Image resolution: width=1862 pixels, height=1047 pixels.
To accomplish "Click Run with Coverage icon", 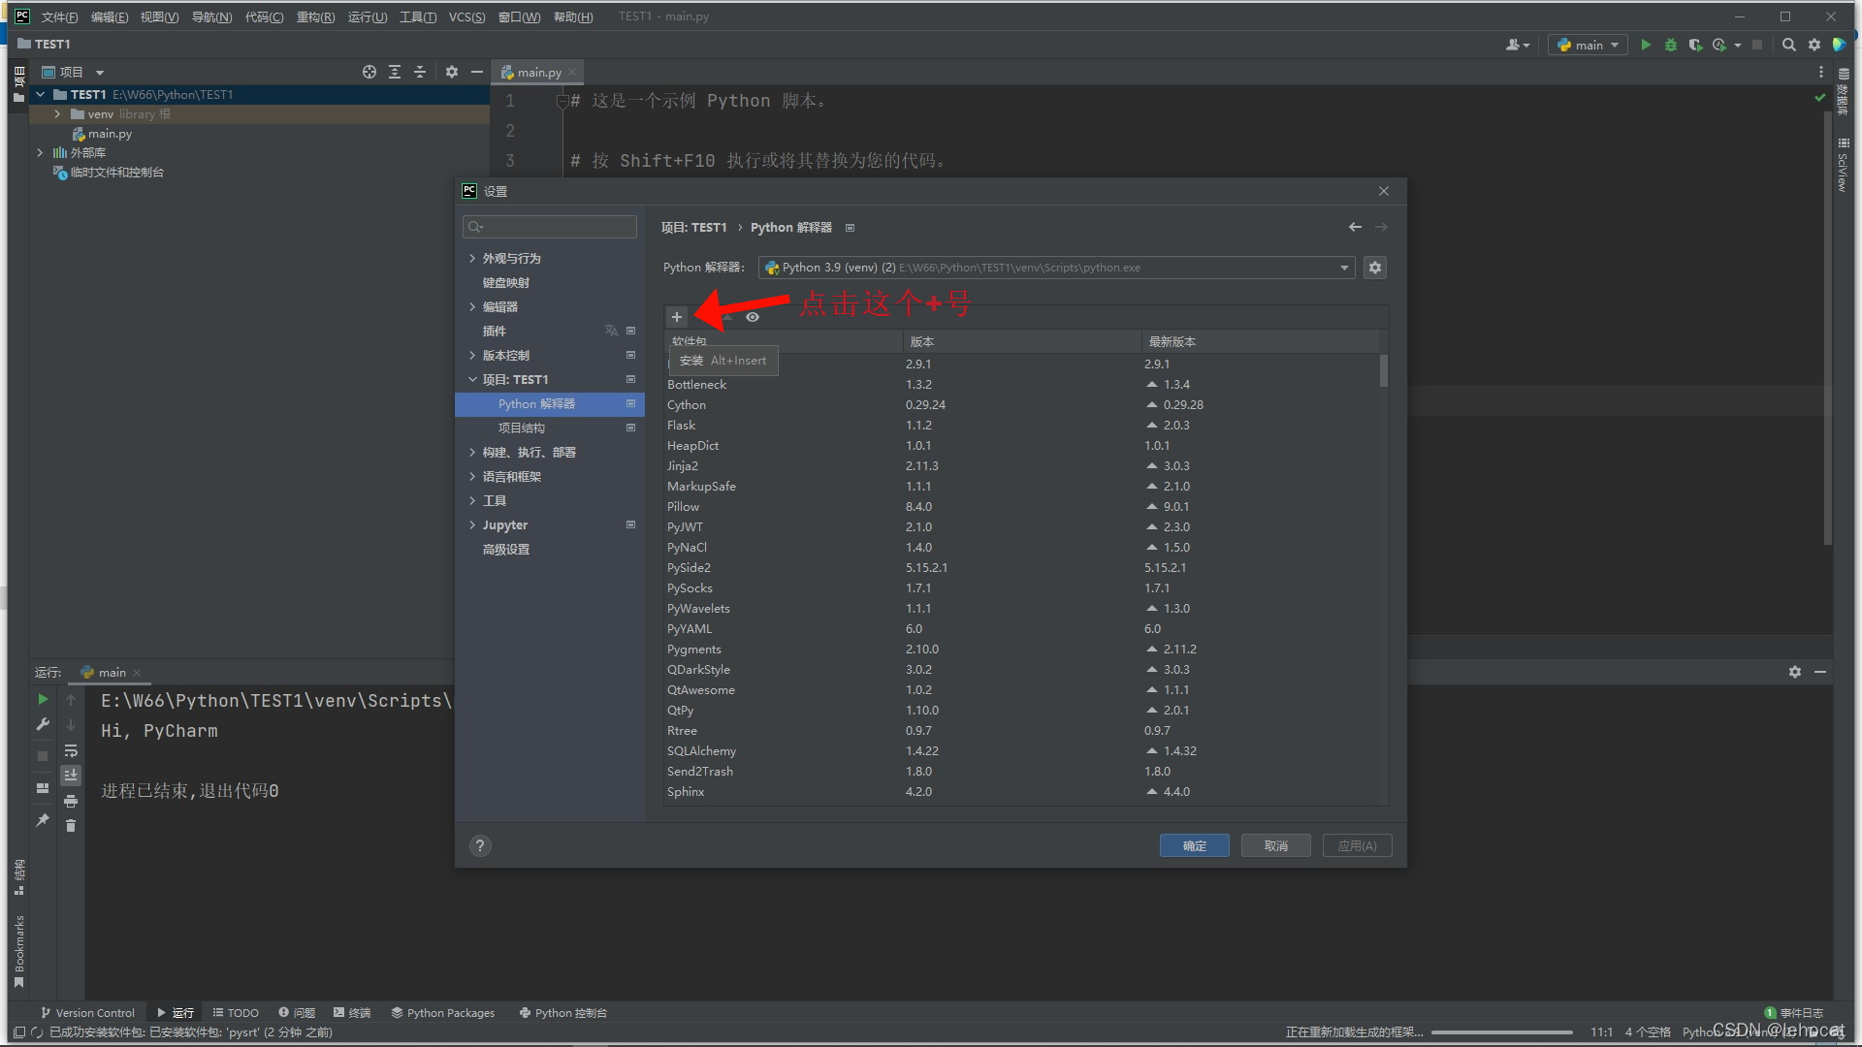I will click(1695, 45).
